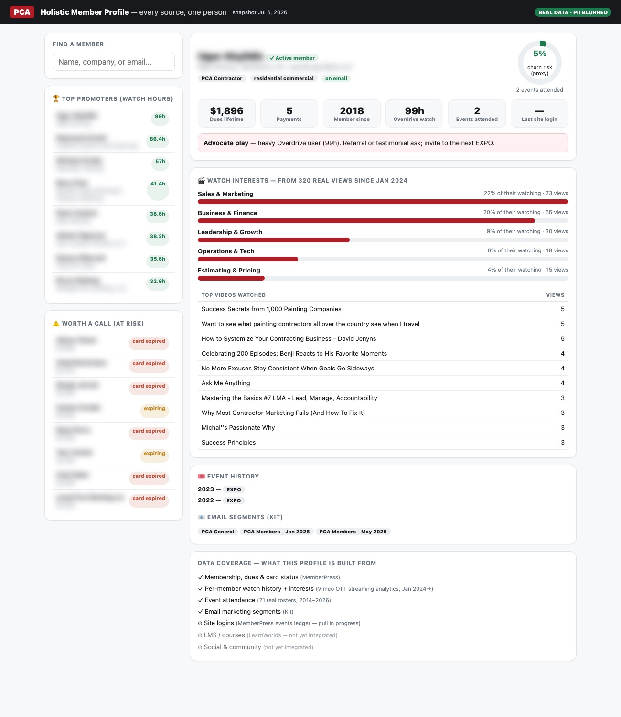Screen dimensions: 621x717
Task: Click the trophy icon beside Top Promoters
Action: pos(56,98)
